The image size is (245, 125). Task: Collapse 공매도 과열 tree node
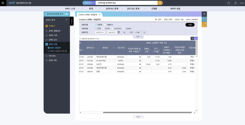(x=47, y=44)
